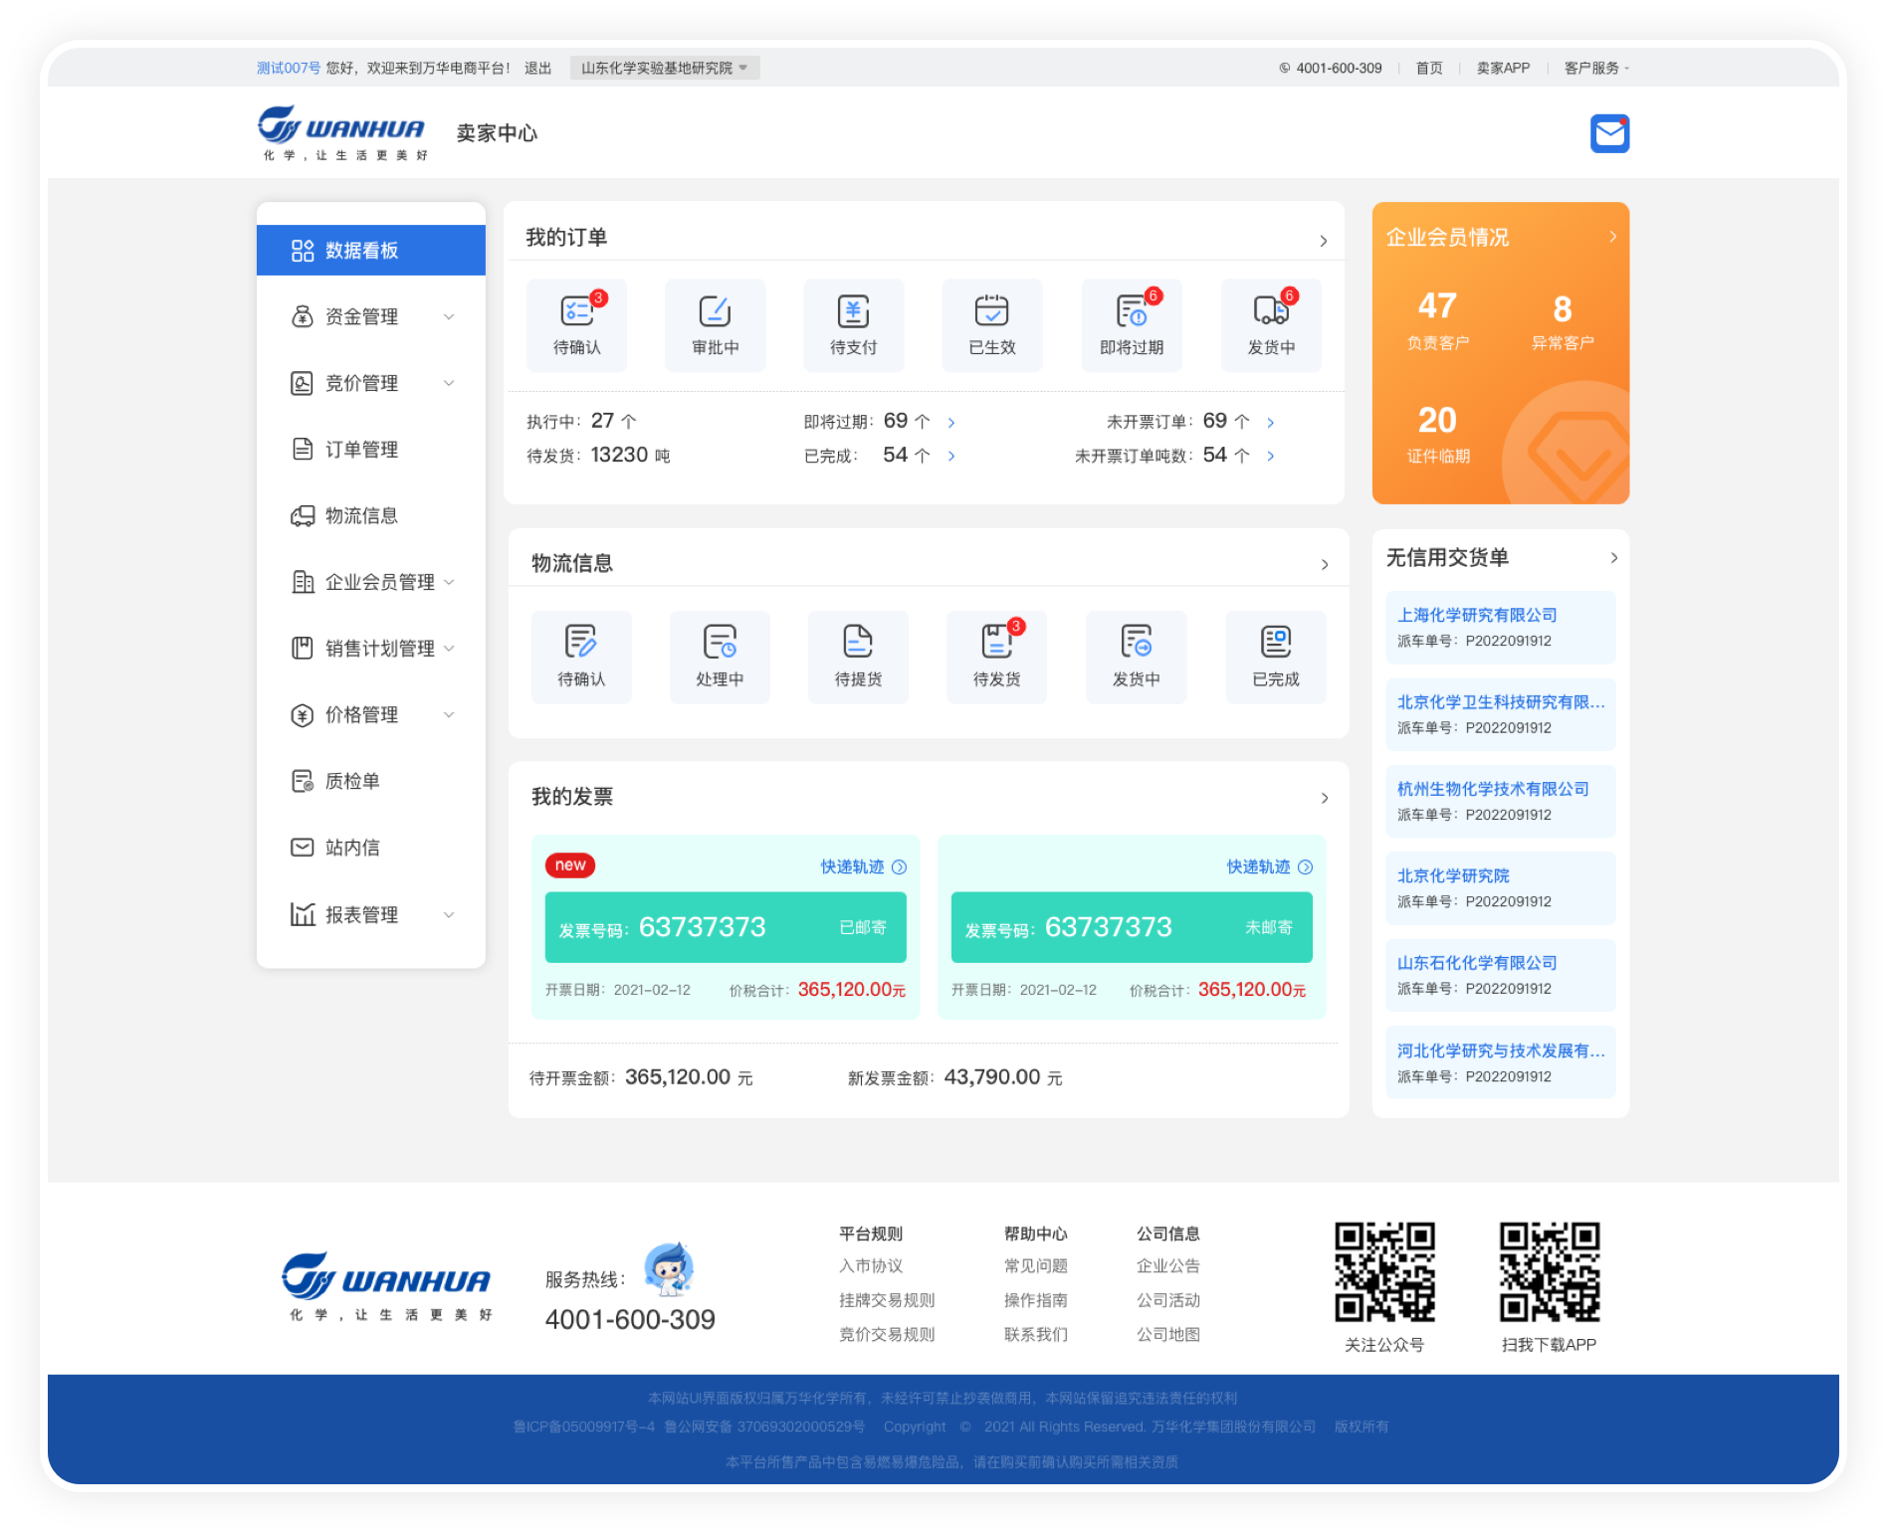Expand 报表管理 in the sidebar
Image resolution: width=1887 pixels, height=1532 pixels.
pos(371,914)
